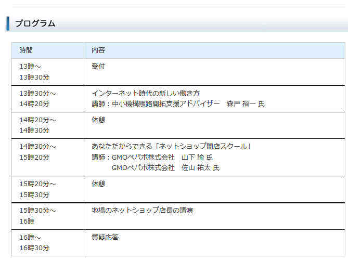The width and height of the screenshot is (348, 260).
Task: Click the 14時20分～14時30分 time cell
Action: click(x=48, y=125)
